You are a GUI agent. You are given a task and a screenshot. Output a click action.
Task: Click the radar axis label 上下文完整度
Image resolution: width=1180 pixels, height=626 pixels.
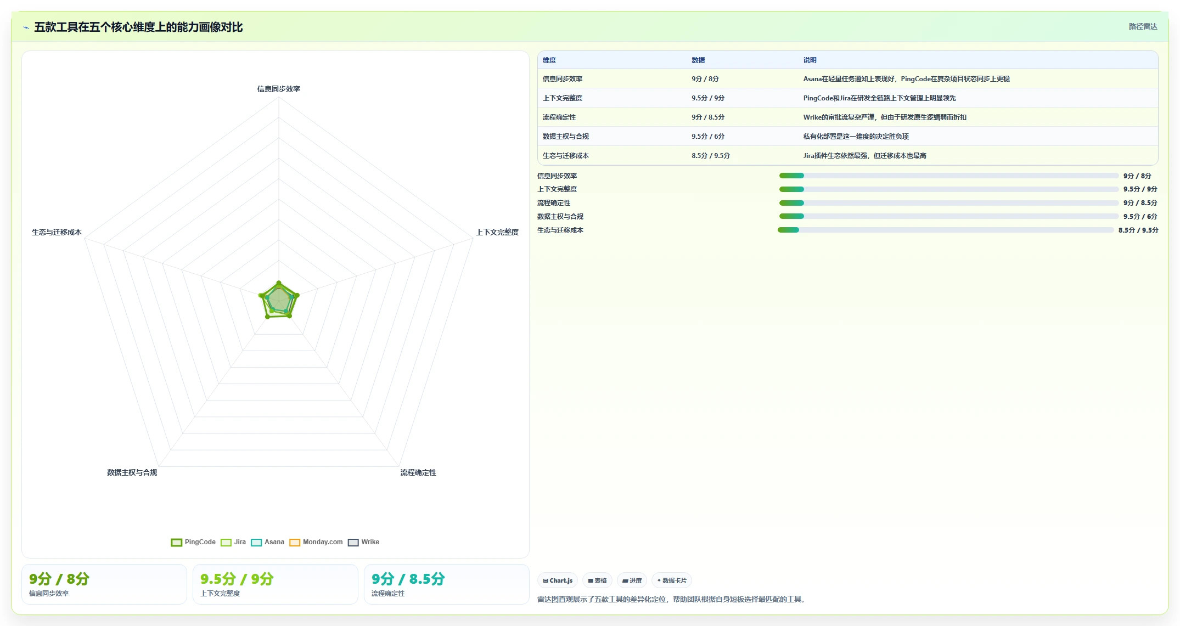(497, 232)
